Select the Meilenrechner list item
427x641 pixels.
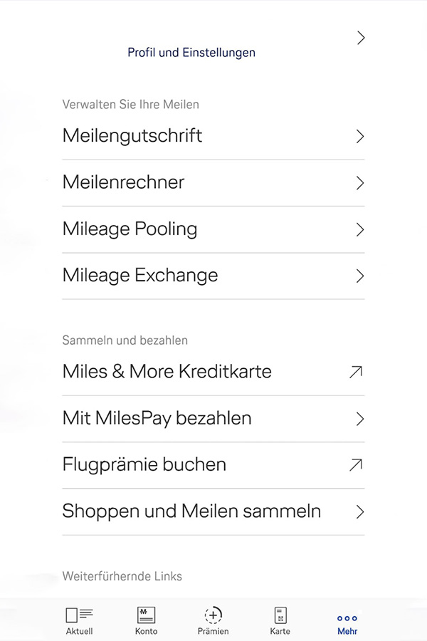tap(123, 182)
